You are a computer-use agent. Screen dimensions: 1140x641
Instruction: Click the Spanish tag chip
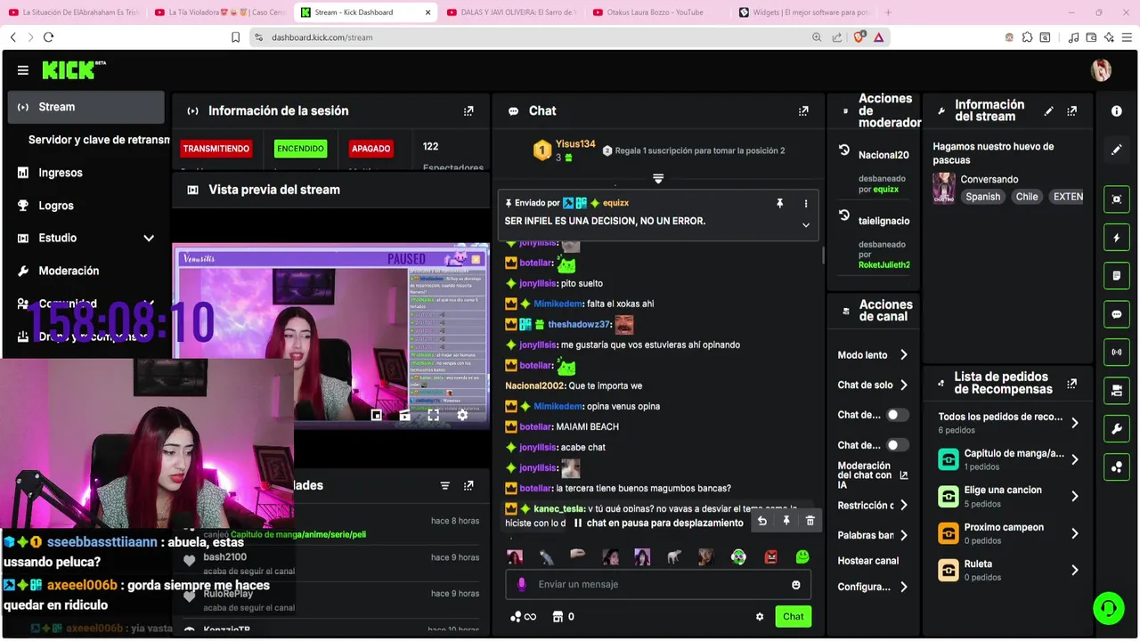(983, 197)
